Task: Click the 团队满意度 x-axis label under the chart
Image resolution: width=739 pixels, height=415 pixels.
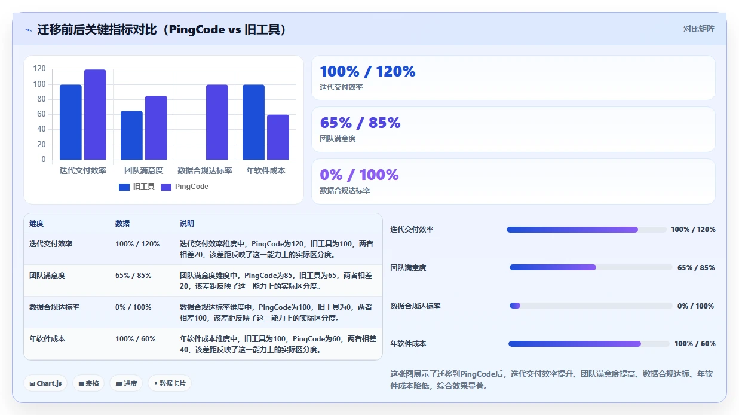Action: 144,170
